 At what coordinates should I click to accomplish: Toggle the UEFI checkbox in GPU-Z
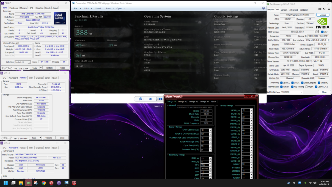(322, 32)
